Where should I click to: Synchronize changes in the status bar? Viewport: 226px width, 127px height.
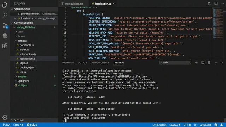click(x=18, y=125)
